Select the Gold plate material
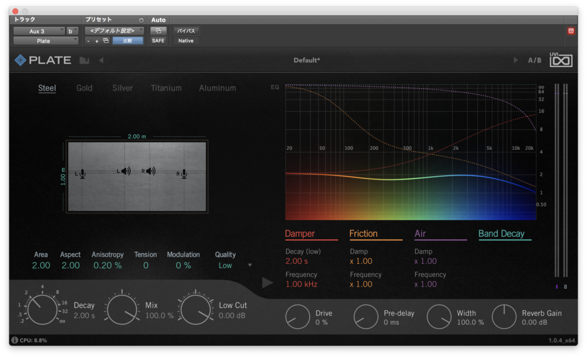The height and width of the screenshot is (357, 587). (x=84, y=88)
